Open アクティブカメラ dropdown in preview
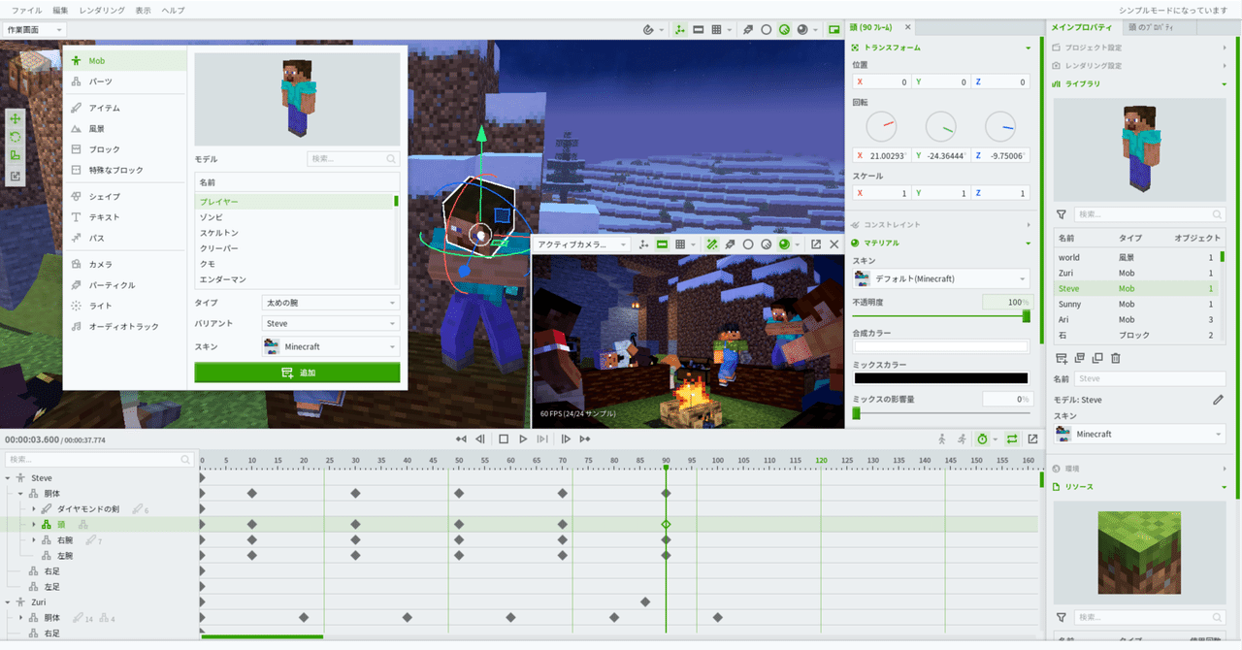Viewport: 1242px width, 650px height. pyautogui.click(x=582, y=244)
